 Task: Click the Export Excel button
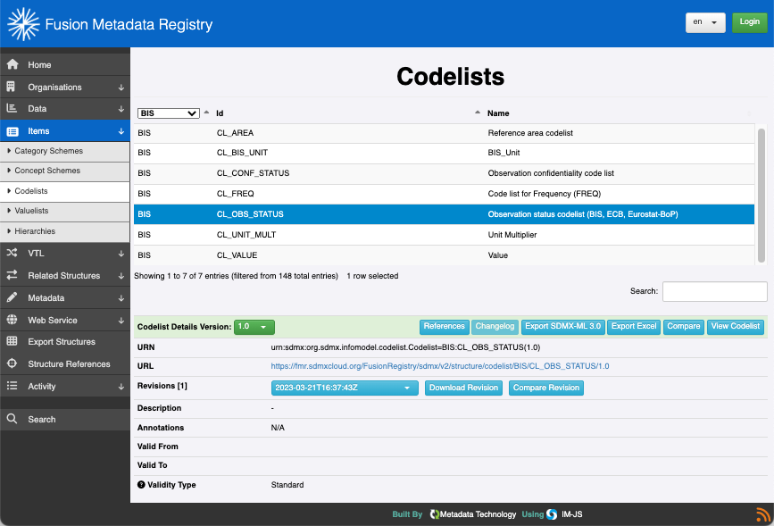634,327
